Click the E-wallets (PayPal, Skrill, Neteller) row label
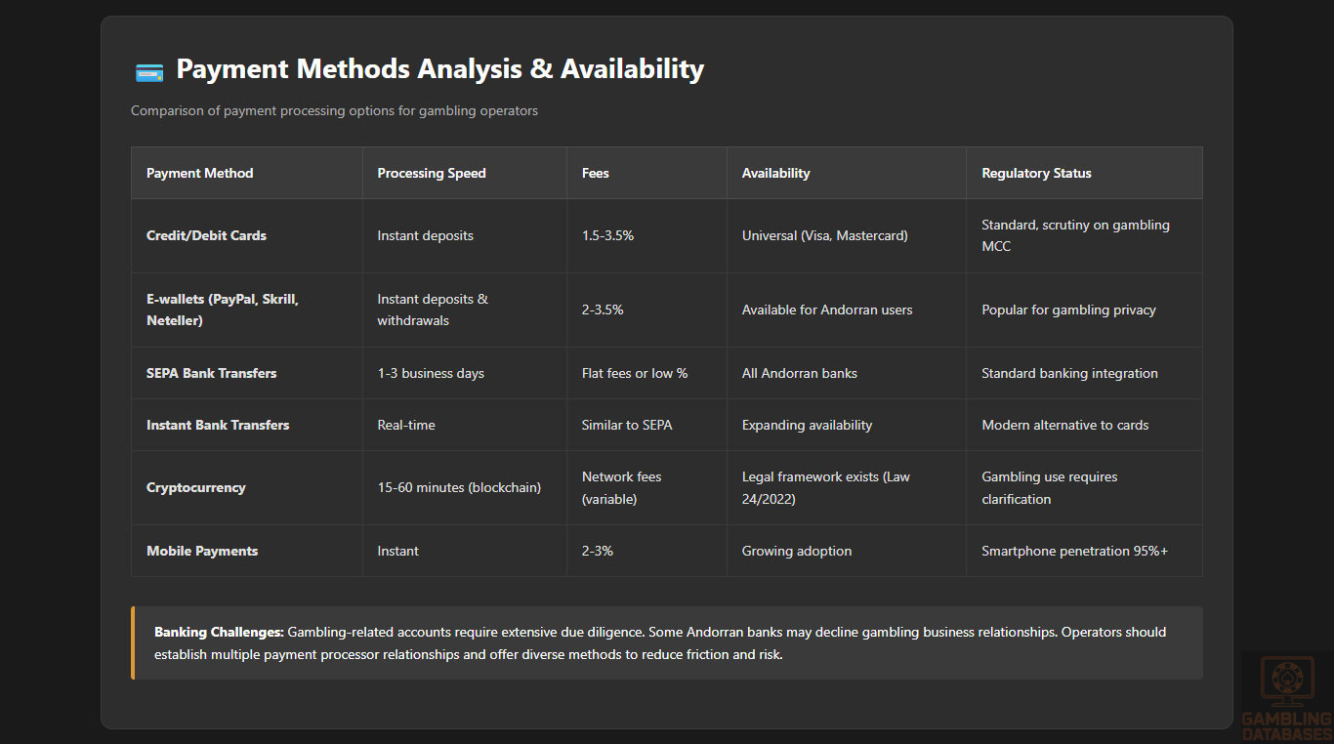This screenshot has height=744, width=1334. 222,310
